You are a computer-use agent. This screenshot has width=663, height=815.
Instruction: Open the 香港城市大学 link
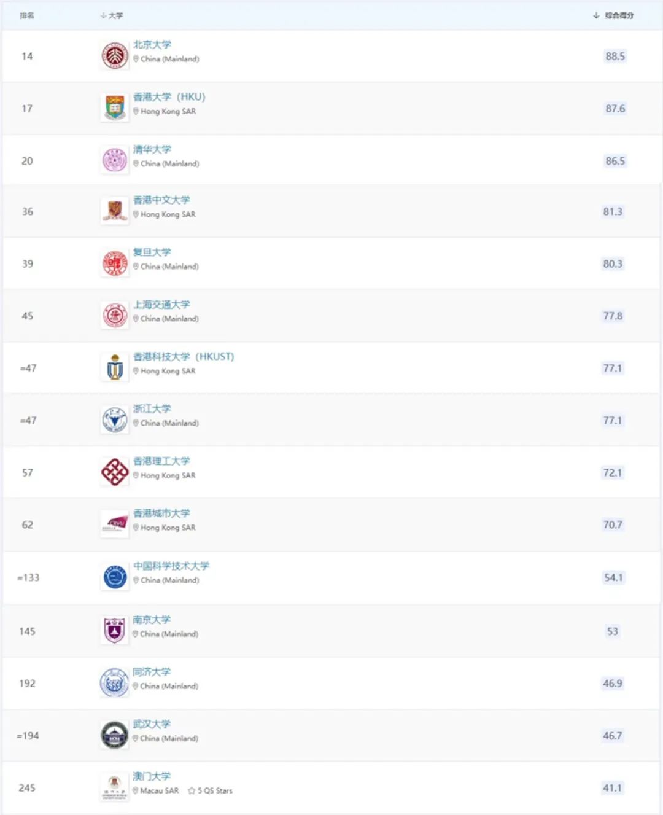(162, 513)
